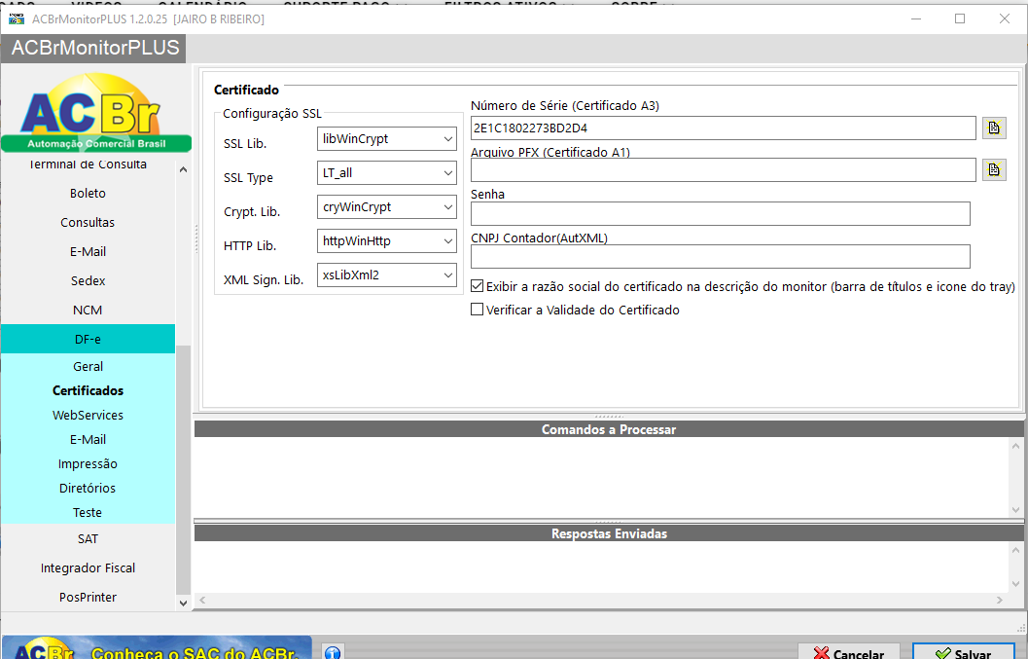Select Certificados sub-item
The height and width of the screenshot is (659, 1028).
88,390
